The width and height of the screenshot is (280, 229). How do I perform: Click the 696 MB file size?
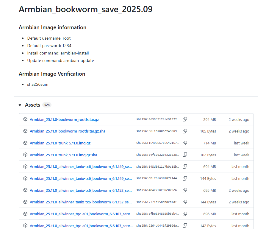(x=210, y=214)
